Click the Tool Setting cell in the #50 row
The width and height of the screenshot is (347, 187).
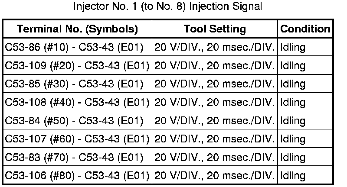[215, 121]
